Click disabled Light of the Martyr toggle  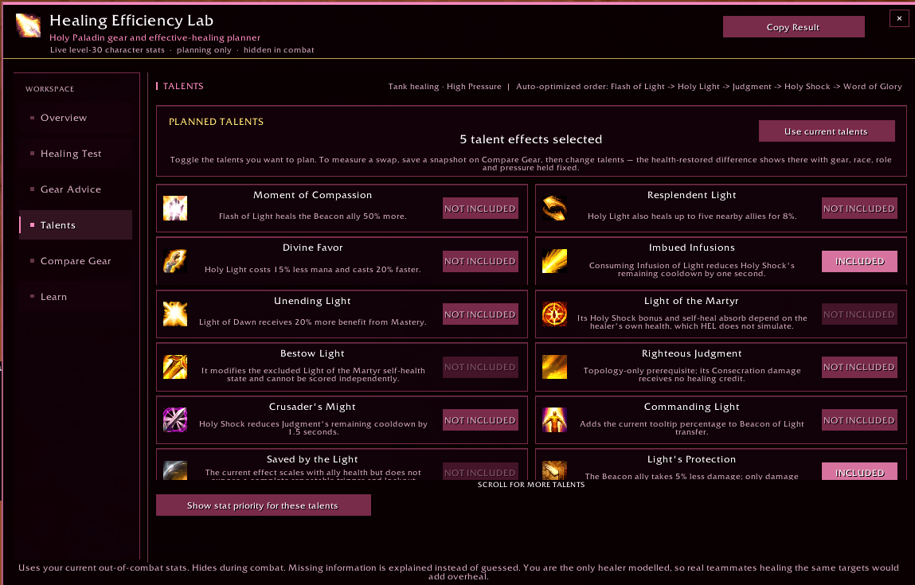pyautogui.click(x=859, y=314)
